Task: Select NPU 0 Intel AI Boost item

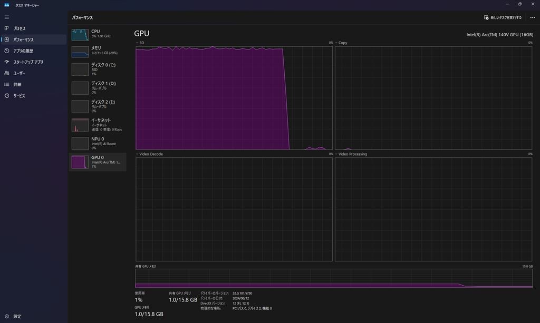Action: [98, 143]
